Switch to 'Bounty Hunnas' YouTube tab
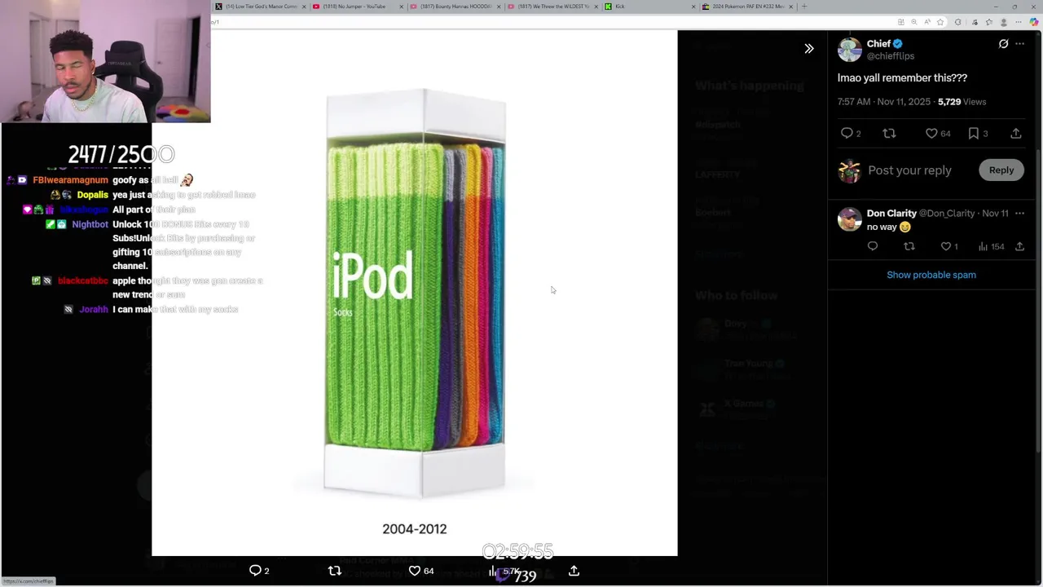This screenshot has width=1043, height=587. click(x=455, y=7)
